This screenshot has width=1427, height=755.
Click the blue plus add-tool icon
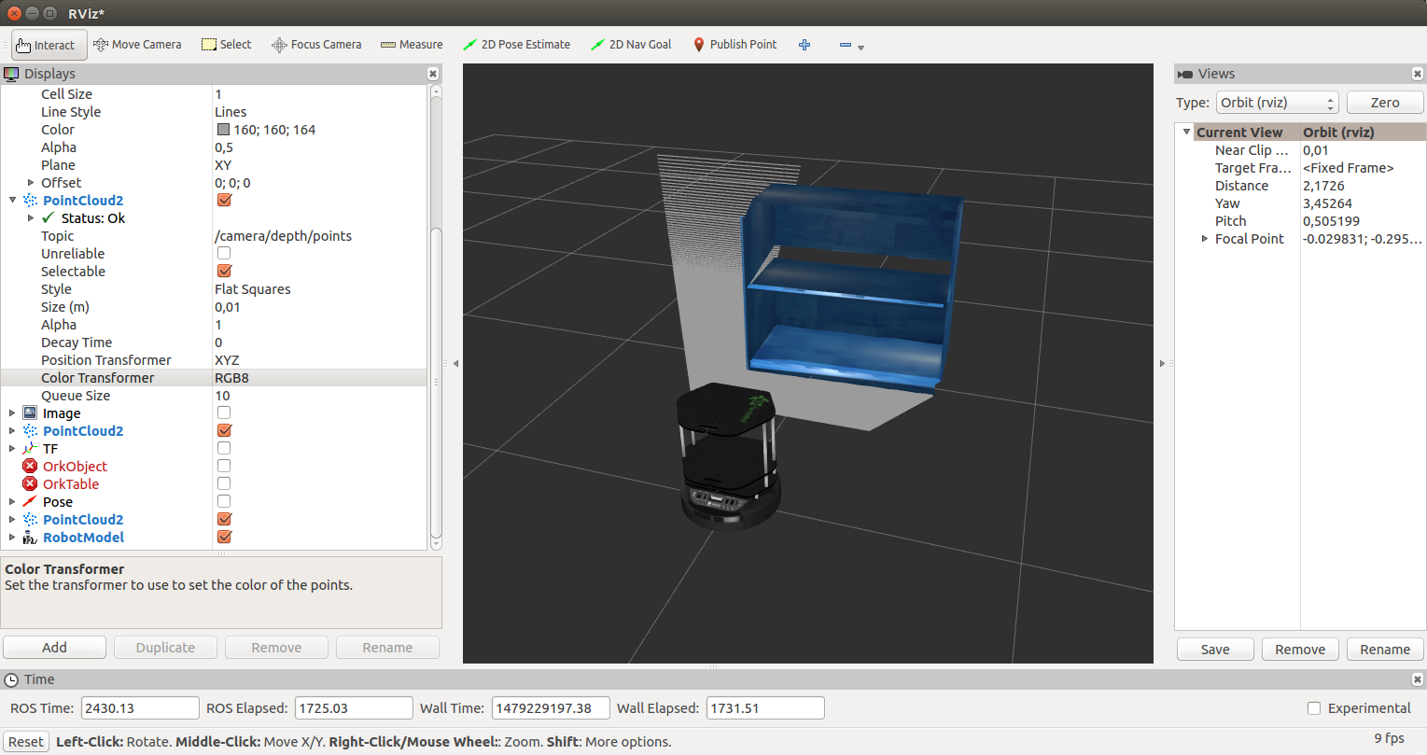[x=804, y=45]
